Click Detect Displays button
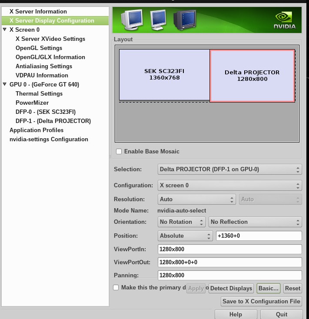This screenshot has height=319, width=309. pyautogui.click(x=231, y=288)
